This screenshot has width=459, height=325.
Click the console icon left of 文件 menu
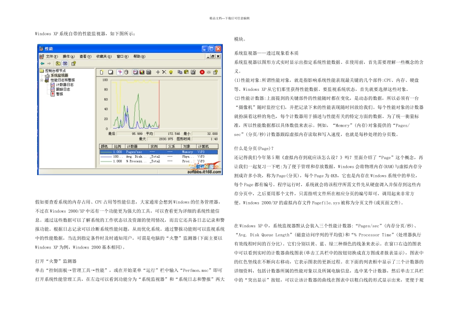tap(42, 56)
